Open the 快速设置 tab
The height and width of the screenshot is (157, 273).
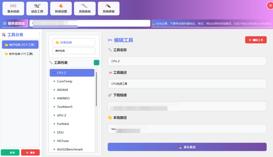click(x=61, y=9)
